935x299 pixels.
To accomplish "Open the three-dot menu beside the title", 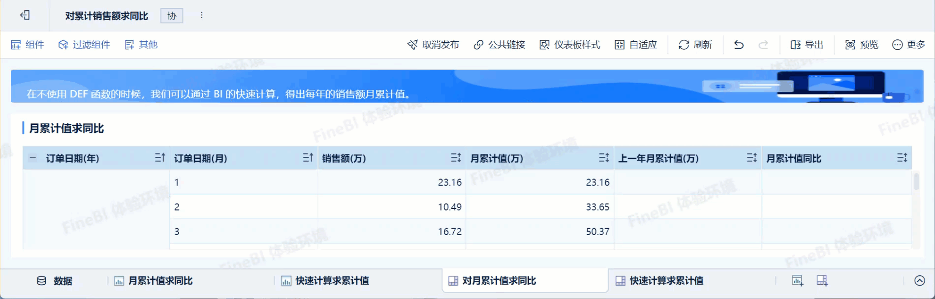I will [x=202, y=15].
